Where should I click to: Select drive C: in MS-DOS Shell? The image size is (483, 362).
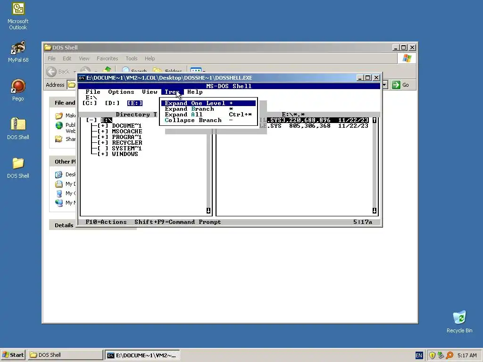tap(90, 103)
